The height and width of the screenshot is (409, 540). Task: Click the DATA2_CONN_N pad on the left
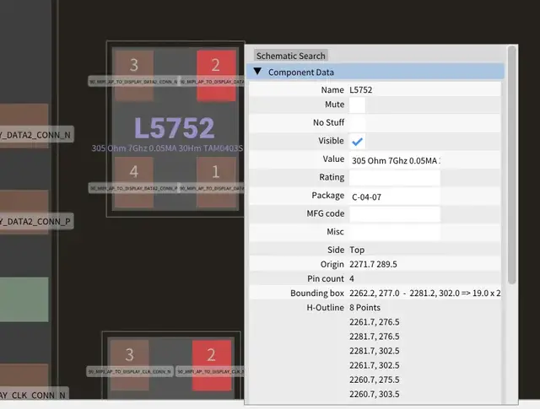25,135
